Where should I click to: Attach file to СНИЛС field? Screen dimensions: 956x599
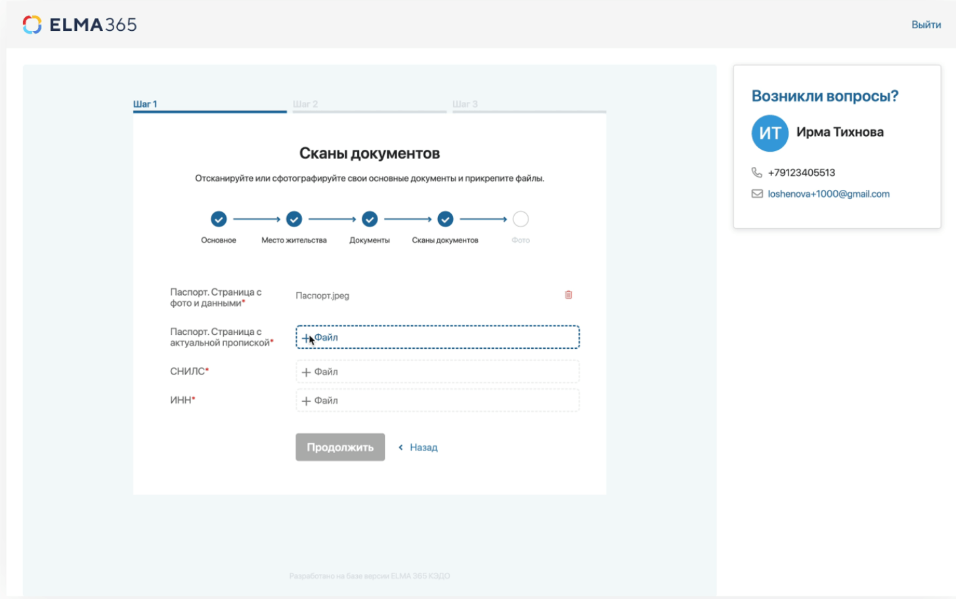(x=437, y=372)
